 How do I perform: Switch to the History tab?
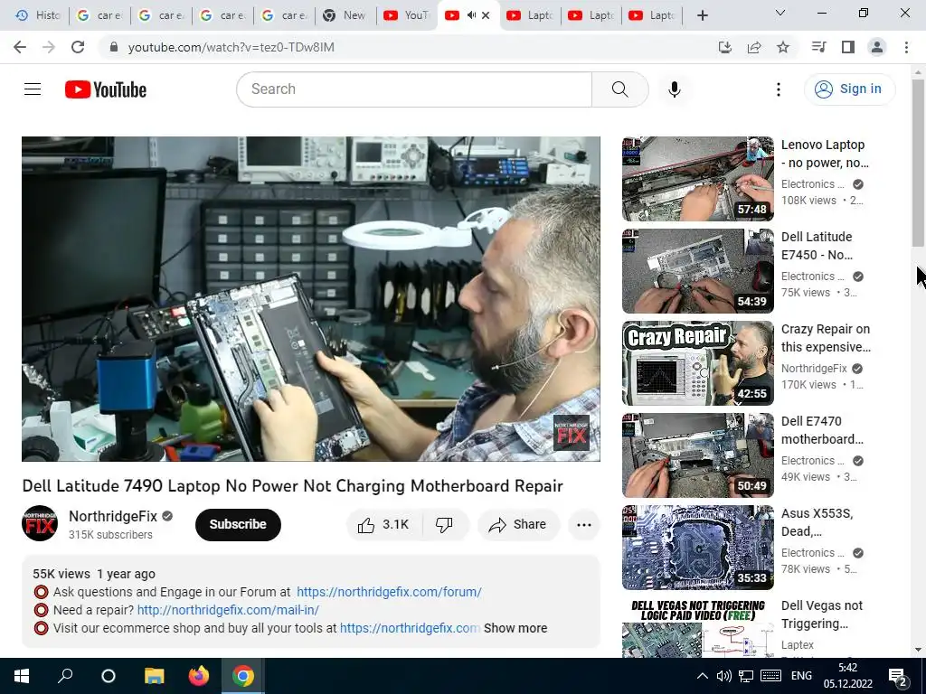coord(38,15)
